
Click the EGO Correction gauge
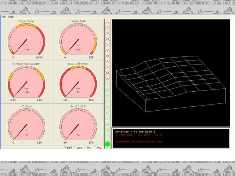pyautogui.click(x=78, y=82)
